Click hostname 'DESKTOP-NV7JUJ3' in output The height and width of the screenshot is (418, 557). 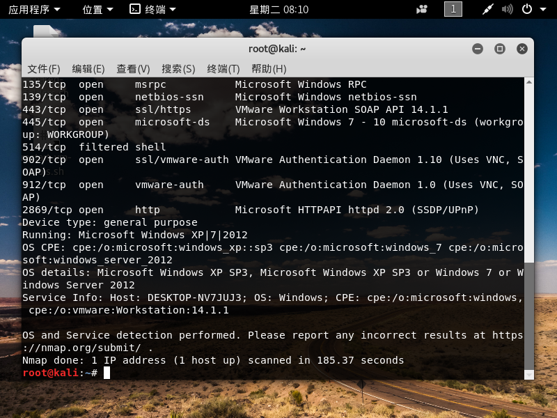[194, 297]
